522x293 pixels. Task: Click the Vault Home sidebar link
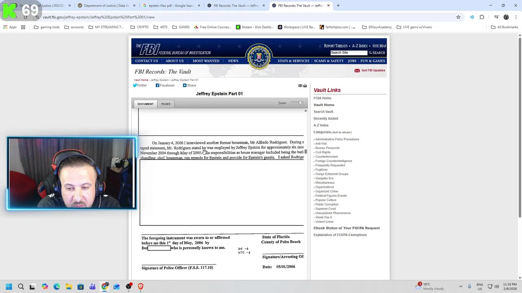(324, 105)
